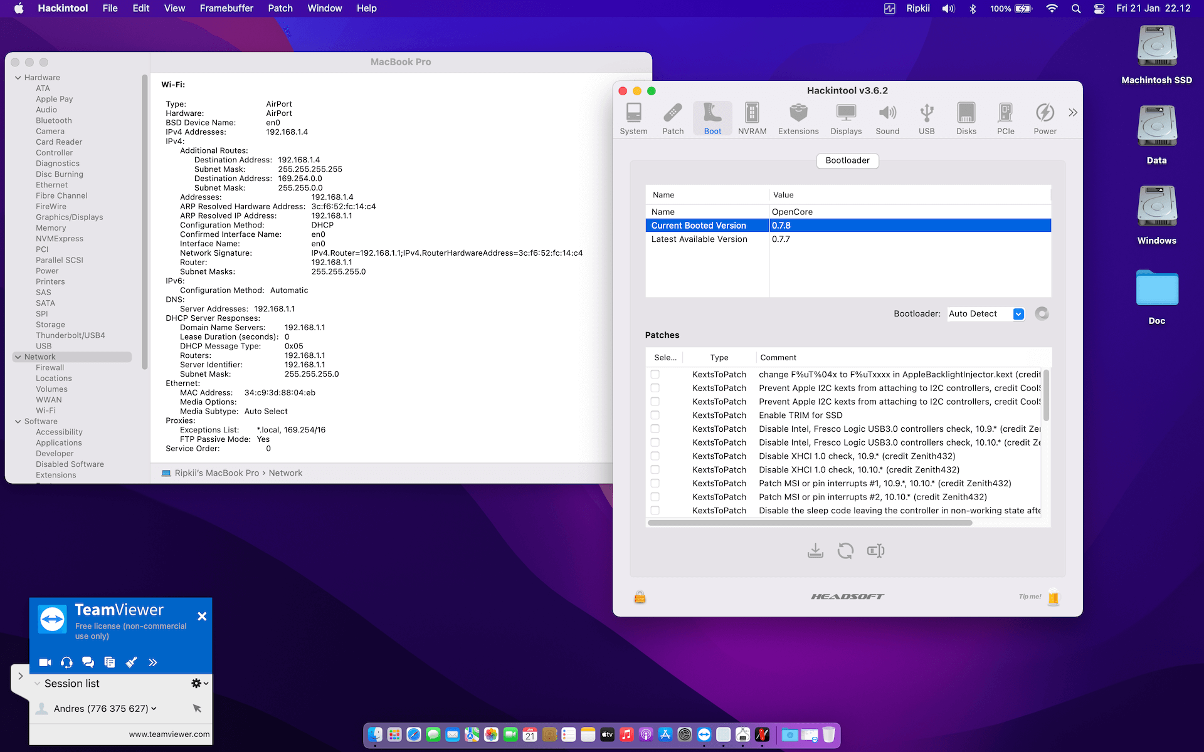Show more Hackintool toolbar items
This screenshot has width=1204, height=752.
tap(1073, 113)
